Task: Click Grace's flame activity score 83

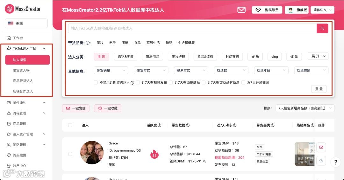Action: point(154,154)
